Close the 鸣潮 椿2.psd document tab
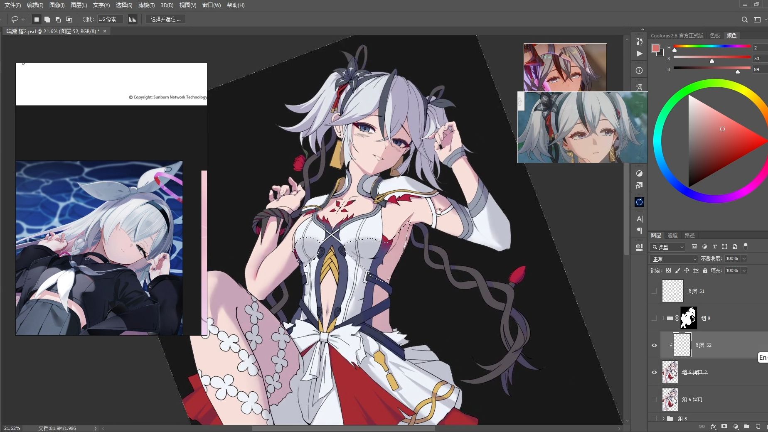 pos(105,31)
